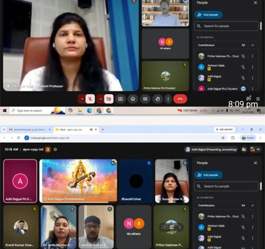Open the School Chrome profile button

pyautogui.click(x=248, y=138)
